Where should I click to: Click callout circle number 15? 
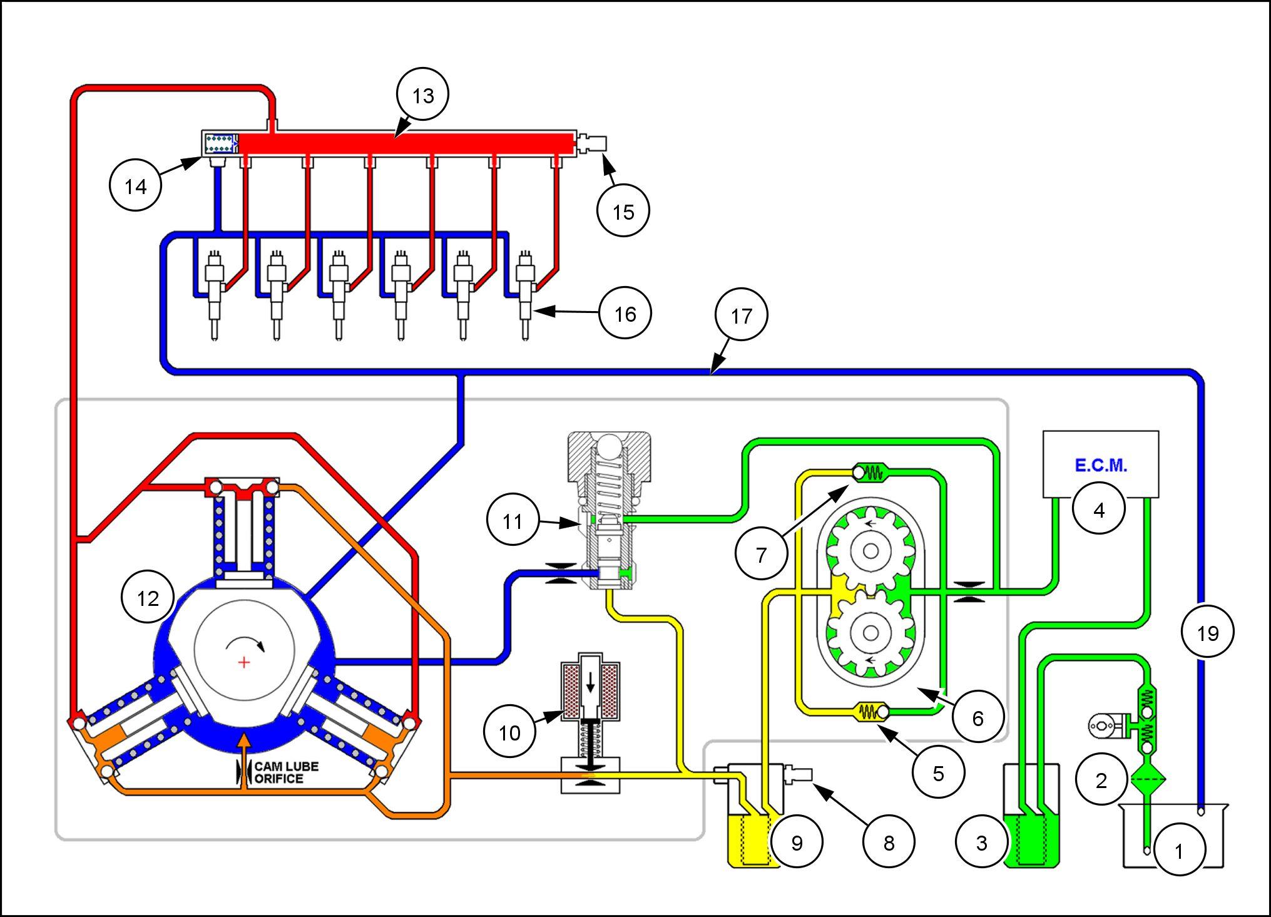tap(623, 212)
